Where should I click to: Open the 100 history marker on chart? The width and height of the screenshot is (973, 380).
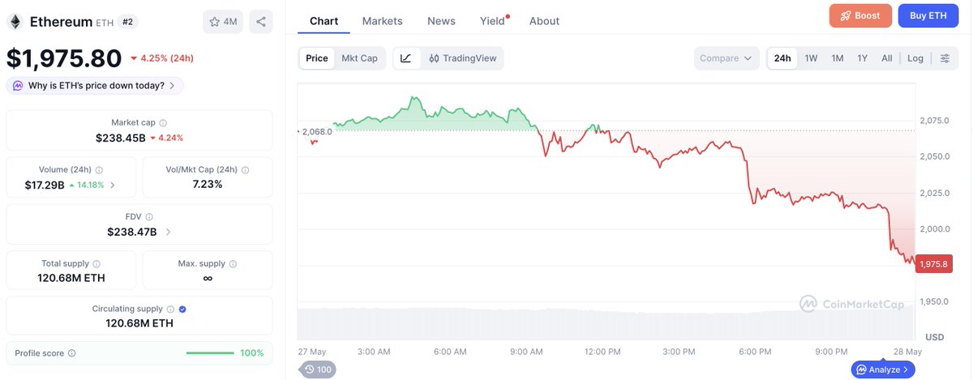[318, 369]
